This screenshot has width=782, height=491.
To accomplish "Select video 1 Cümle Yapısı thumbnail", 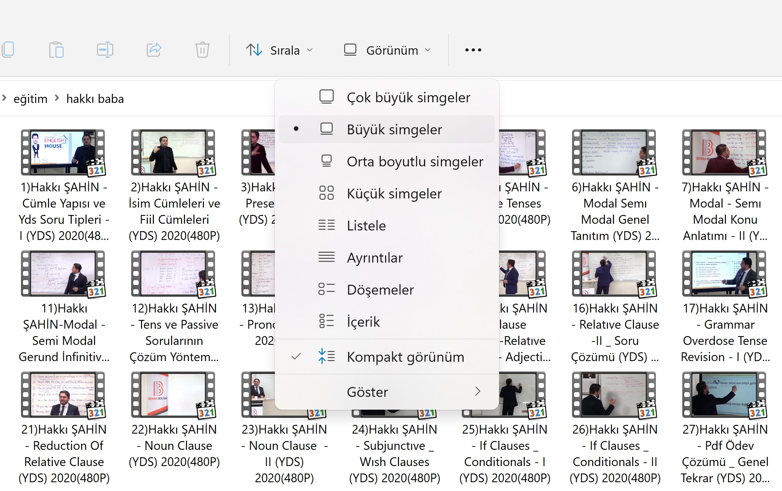I will pos(63,153).
